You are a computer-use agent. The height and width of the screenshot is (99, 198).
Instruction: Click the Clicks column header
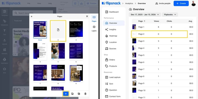click(169, 21)
